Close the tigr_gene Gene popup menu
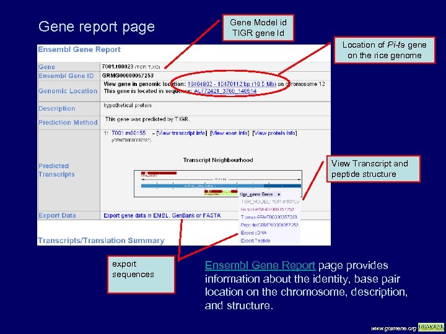Viewport: 446px width, 334px height. pyautogui.click(x=279, y=195)
